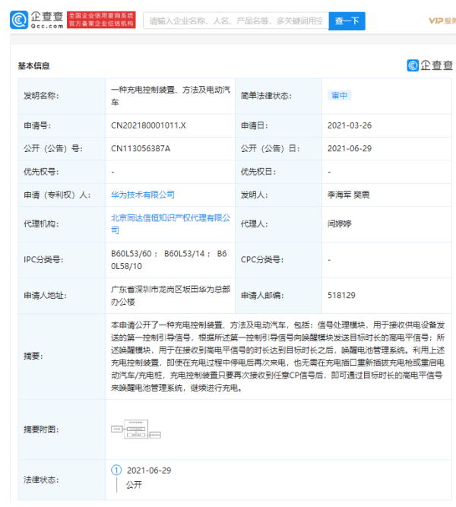Select agent name 闫婷婷
The width and height of the screenshot is (456, 507).
click(339, 223)
